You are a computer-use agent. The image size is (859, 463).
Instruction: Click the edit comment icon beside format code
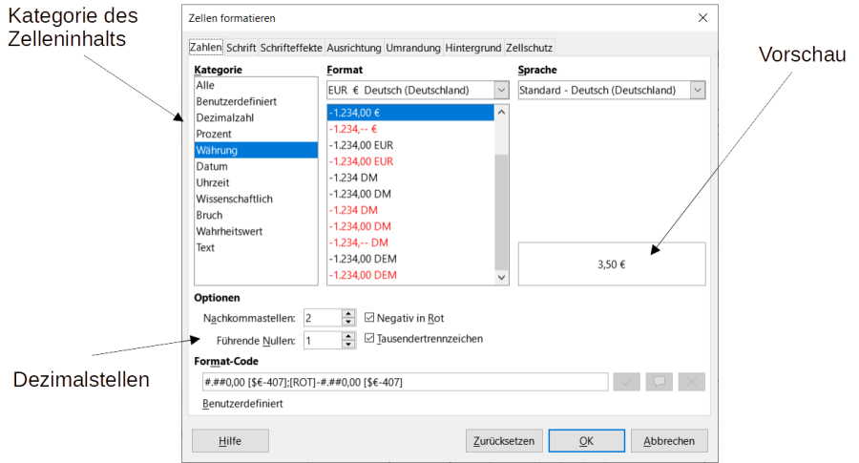659,382
